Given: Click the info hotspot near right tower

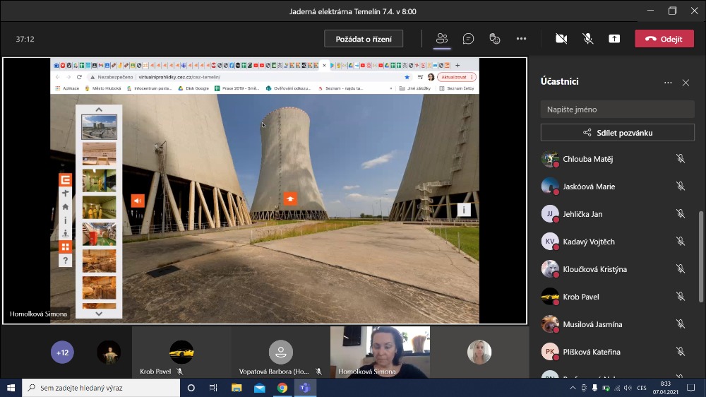Looking at the screenshot, I should (464, 209).
